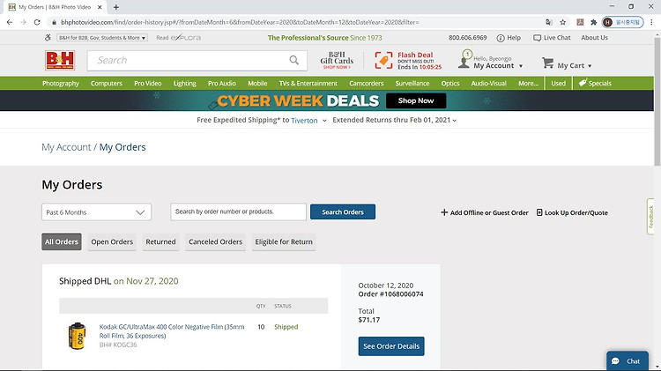Open the Pro Video menu

(x=147, y=83)
